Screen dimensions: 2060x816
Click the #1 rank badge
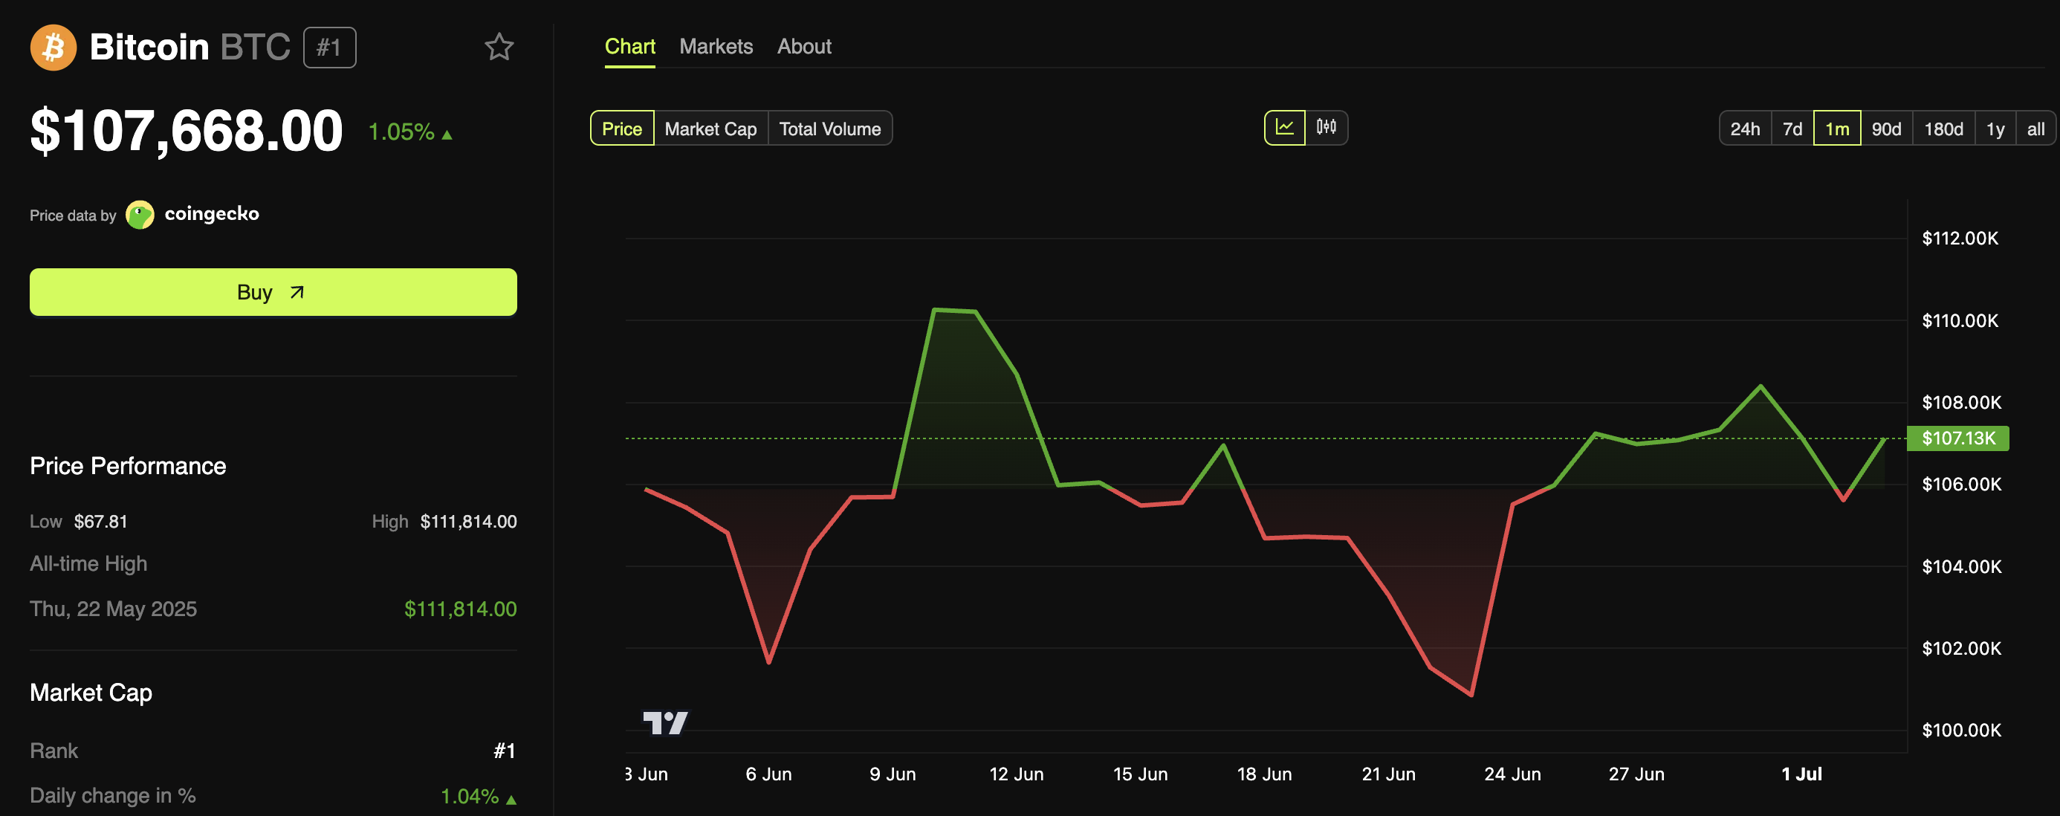click(329, 48)
